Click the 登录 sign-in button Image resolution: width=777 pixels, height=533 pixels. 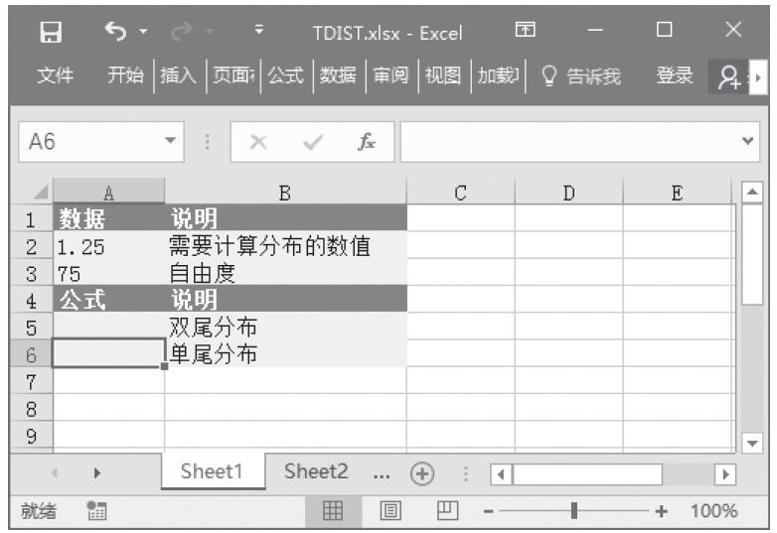click(676, 76)
